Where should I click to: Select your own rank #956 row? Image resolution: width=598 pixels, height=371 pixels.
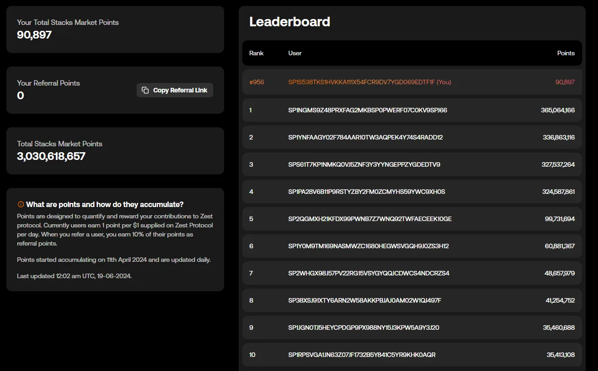coord(412,82)
